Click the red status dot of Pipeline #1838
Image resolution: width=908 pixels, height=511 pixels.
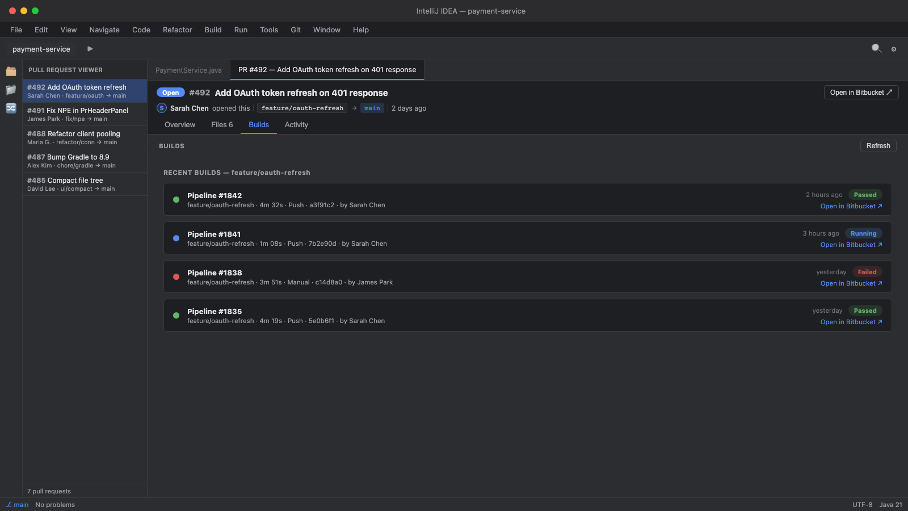pos(176,277)
